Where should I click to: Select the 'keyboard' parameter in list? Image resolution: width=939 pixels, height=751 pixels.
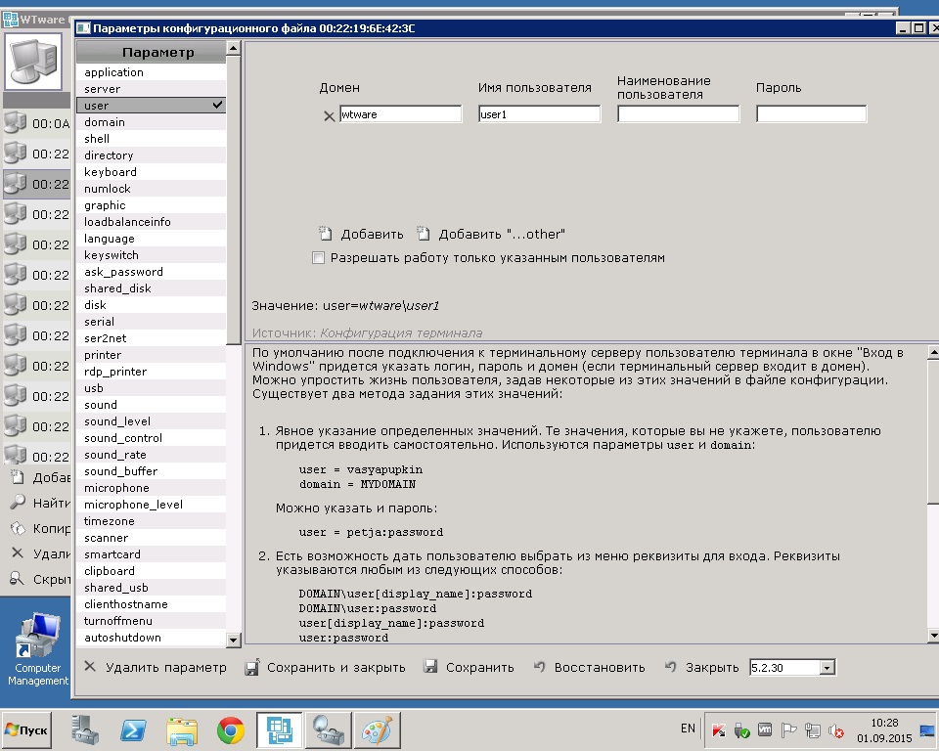[x=111, y=172]
